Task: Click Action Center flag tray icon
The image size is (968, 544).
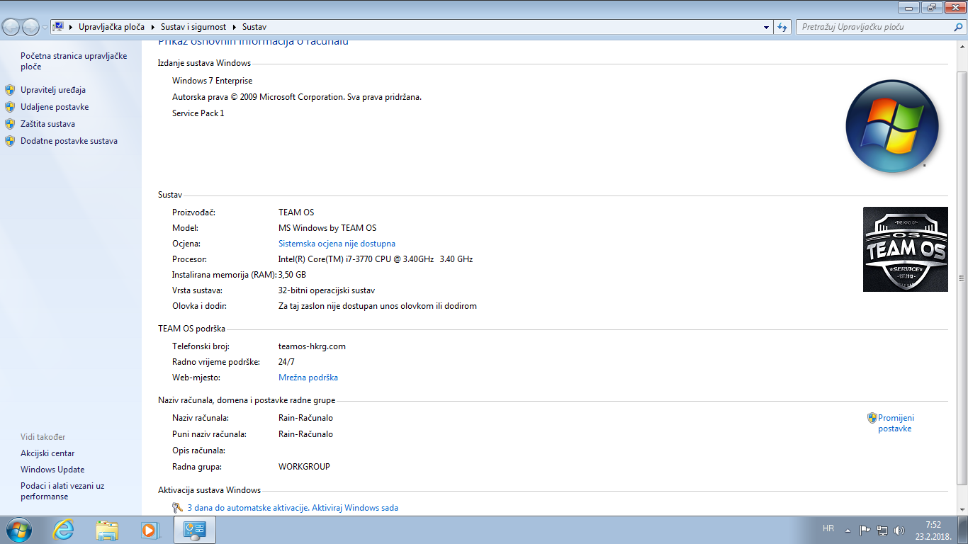Action: (x=865, y=530)
